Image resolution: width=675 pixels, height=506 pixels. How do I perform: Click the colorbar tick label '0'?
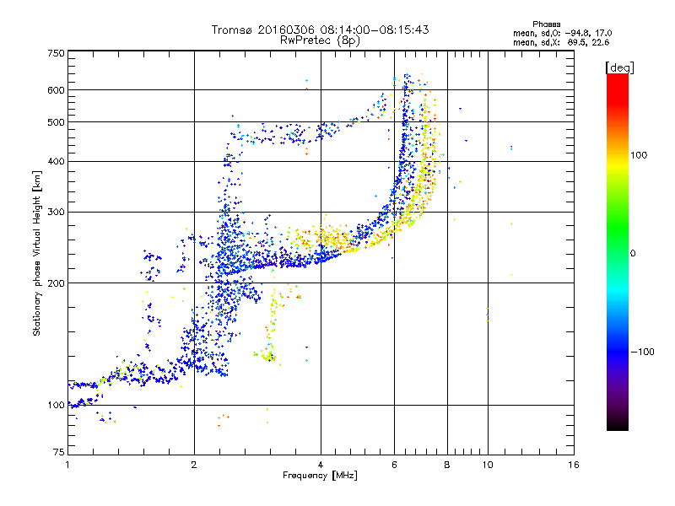(x=633, y=254)
